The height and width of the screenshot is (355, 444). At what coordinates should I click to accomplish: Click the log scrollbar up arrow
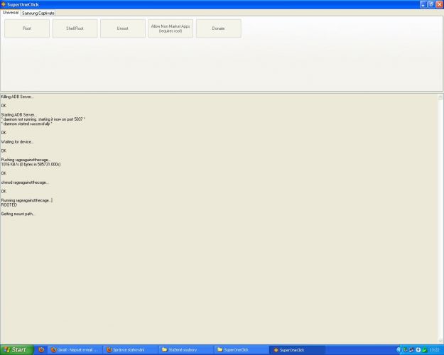pos(440,97)
